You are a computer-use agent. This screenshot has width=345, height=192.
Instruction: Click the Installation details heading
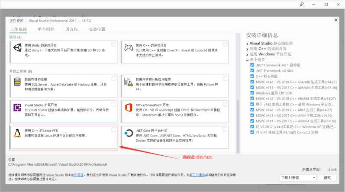tap(262, 35)
